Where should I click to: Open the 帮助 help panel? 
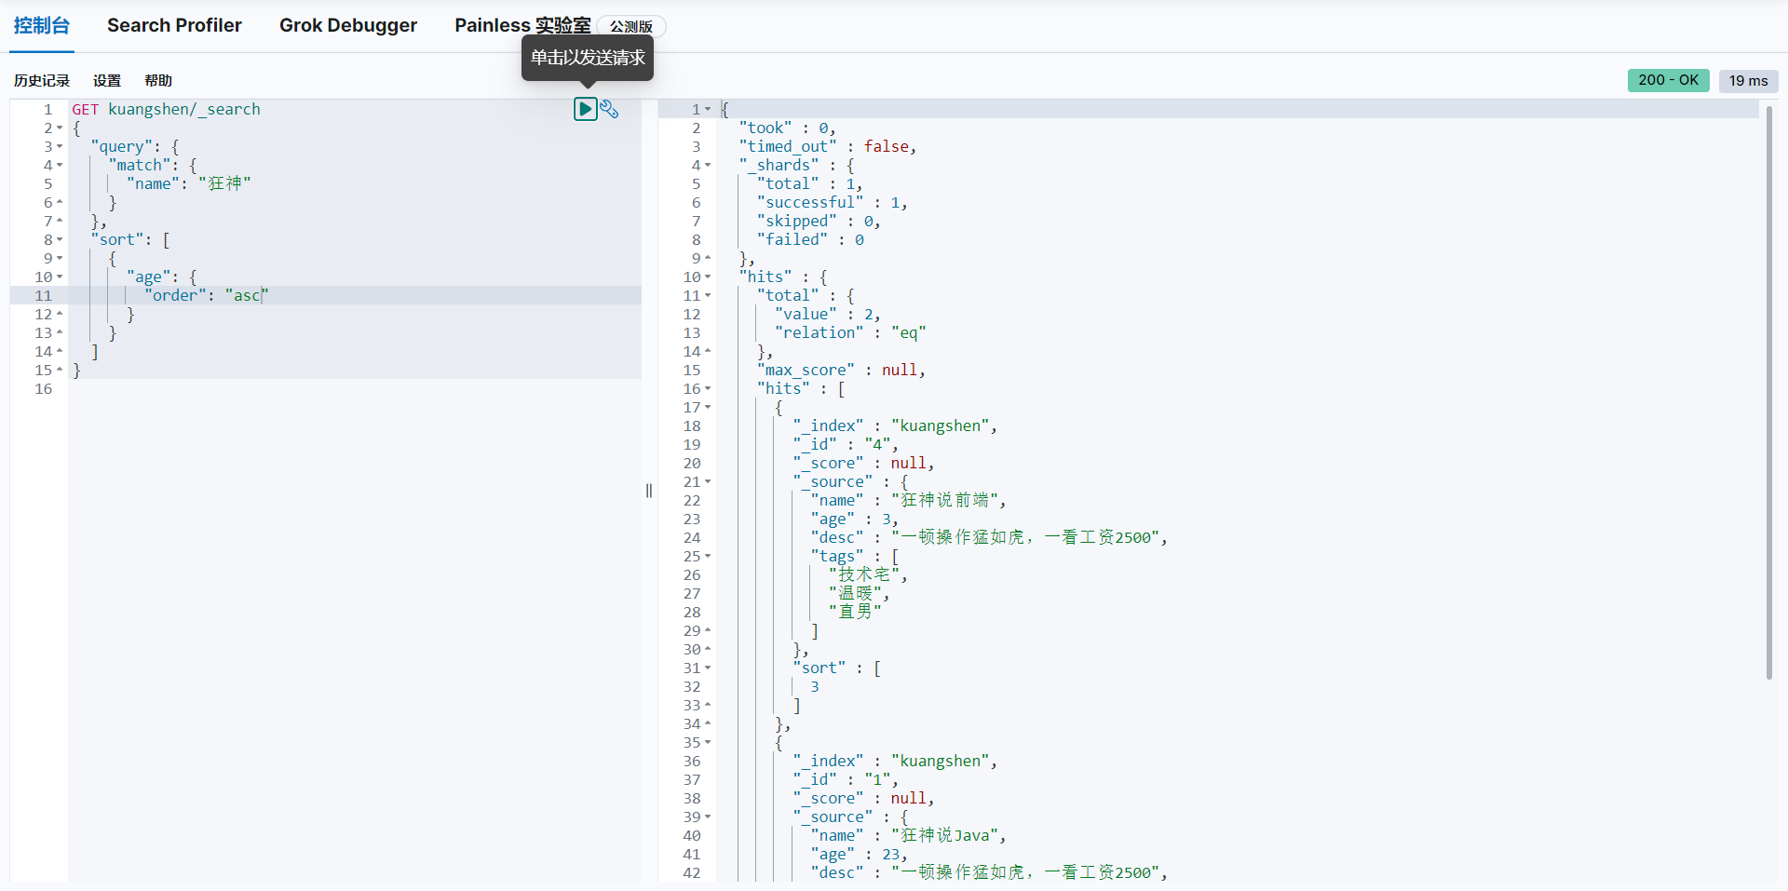point(158,81)
